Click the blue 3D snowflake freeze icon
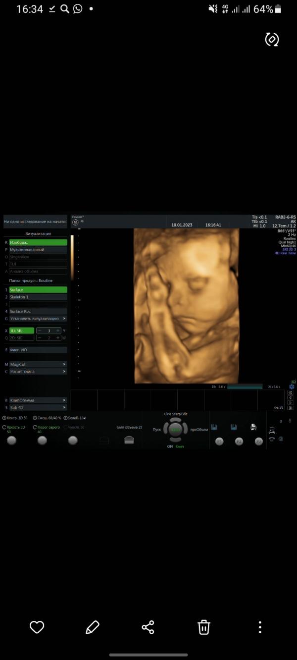 click(x=293, y=387)
